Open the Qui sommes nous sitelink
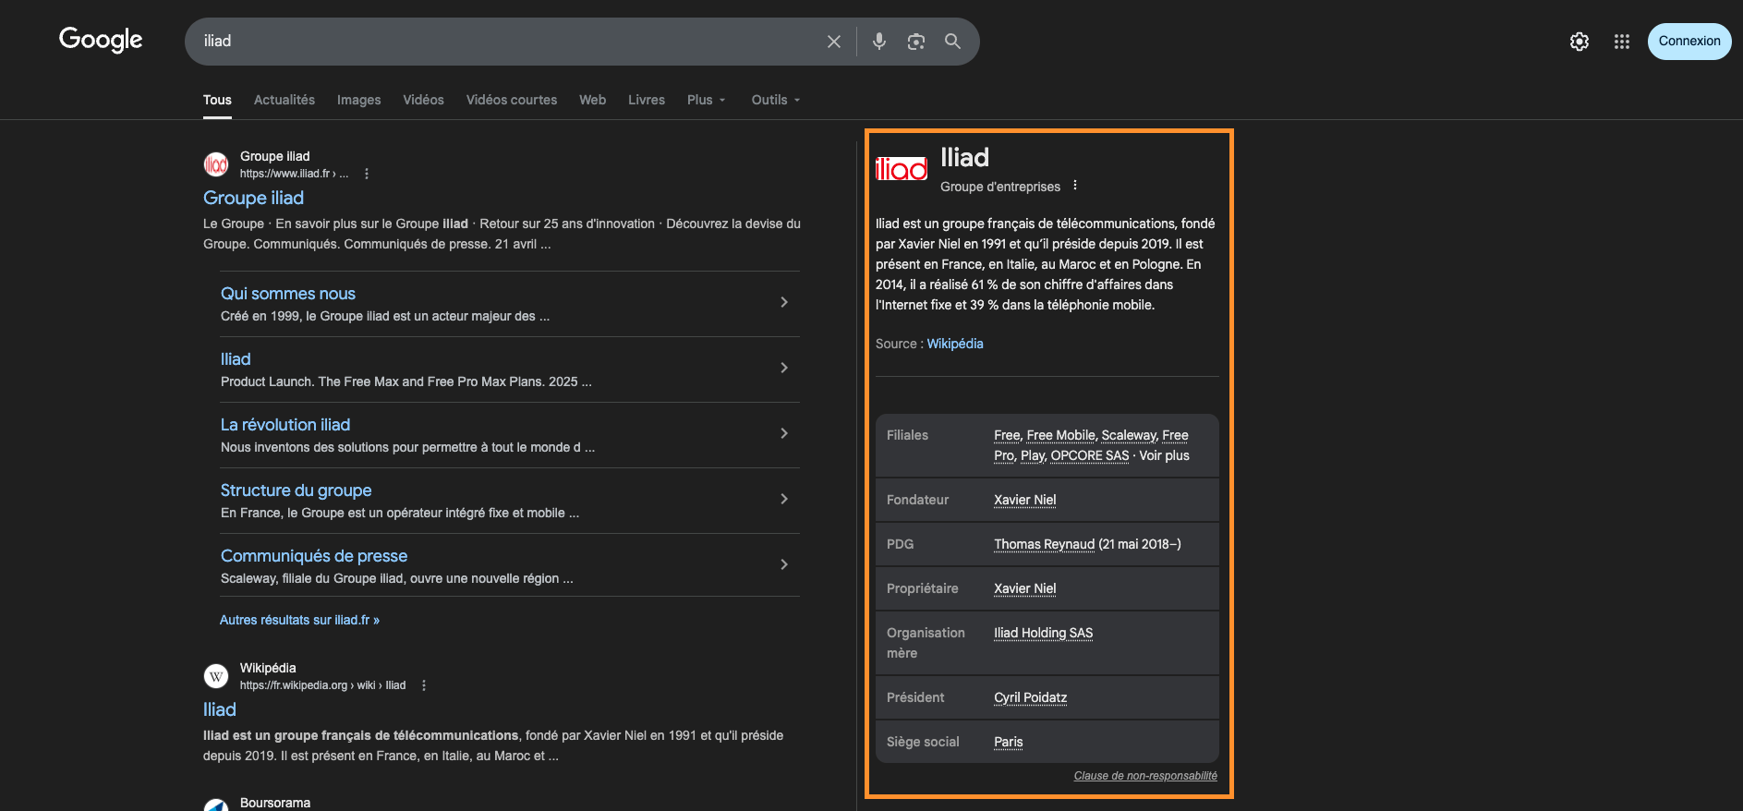Image resolution: width=1743 pixels, height=811 pixels. [288, 294]
